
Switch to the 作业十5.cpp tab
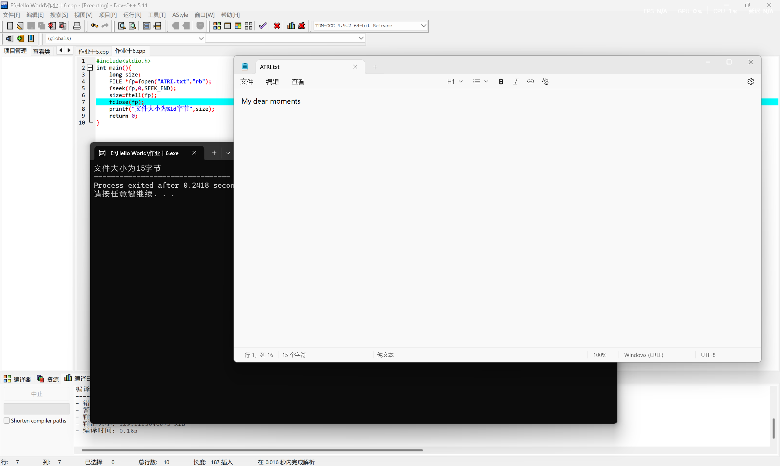tap(94, 52)
